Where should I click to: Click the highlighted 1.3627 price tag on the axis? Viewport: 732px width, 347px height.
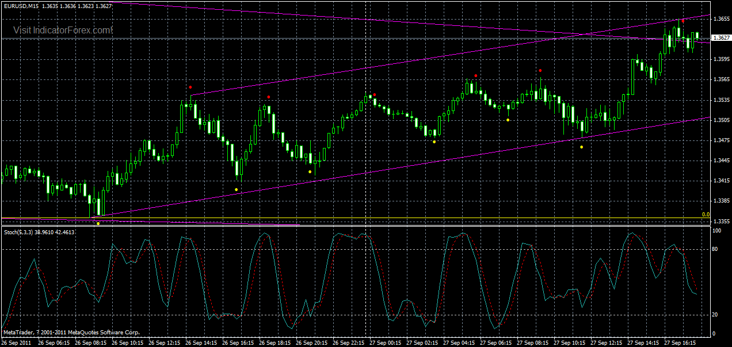[719, 36]
